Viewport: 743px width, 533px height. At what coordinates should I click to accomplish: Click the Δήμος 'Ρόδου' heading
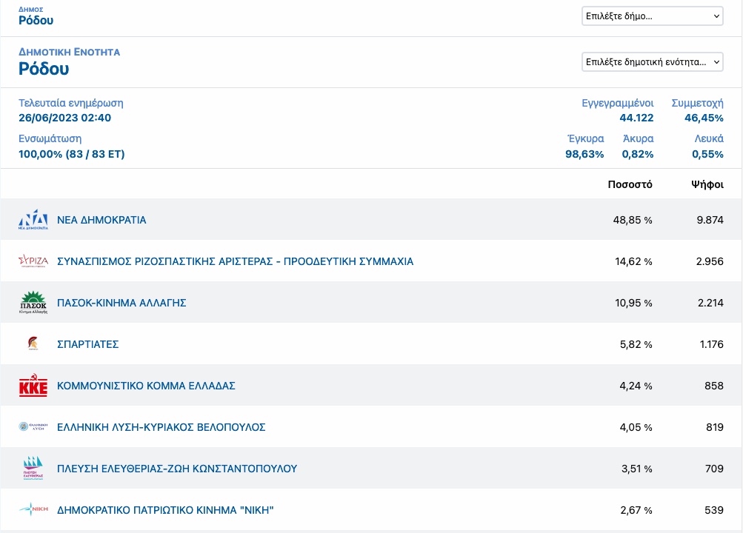point(36,20)
